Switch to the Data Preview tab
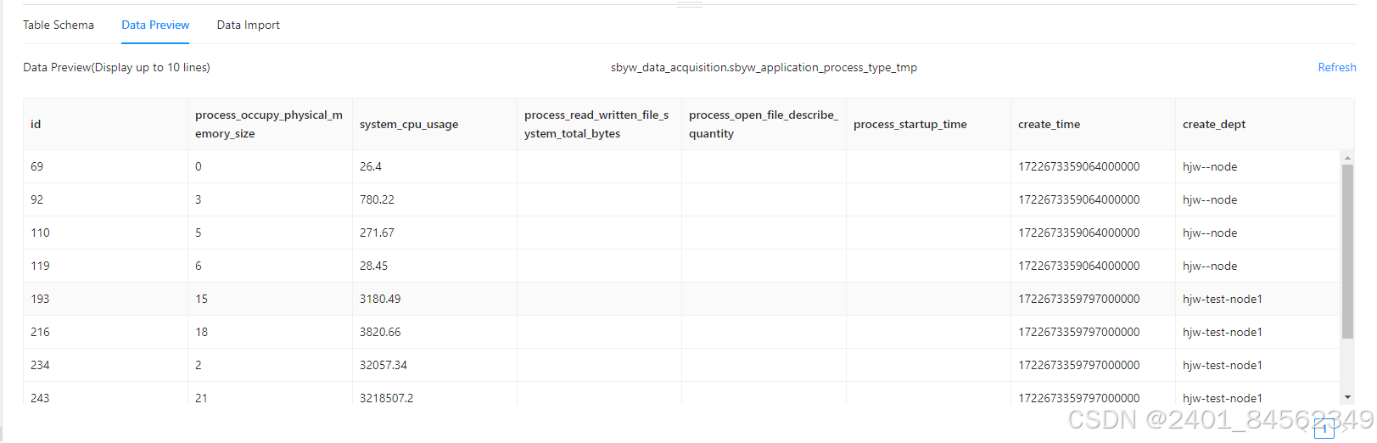The height and width of the screenshot is (443, 1377). tap(155, 25)
